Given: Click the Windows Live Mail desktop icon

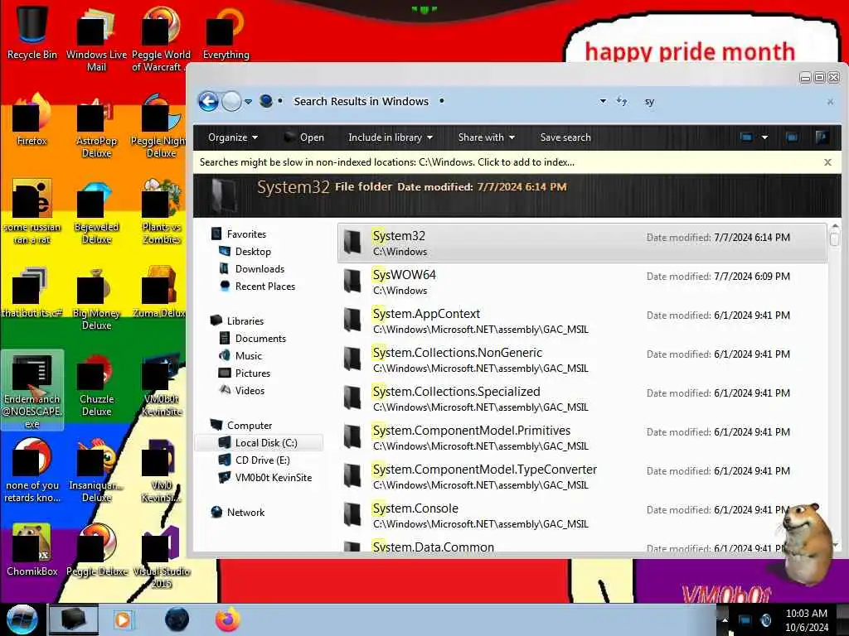Looking at the screenshot, I should (96, 39).
